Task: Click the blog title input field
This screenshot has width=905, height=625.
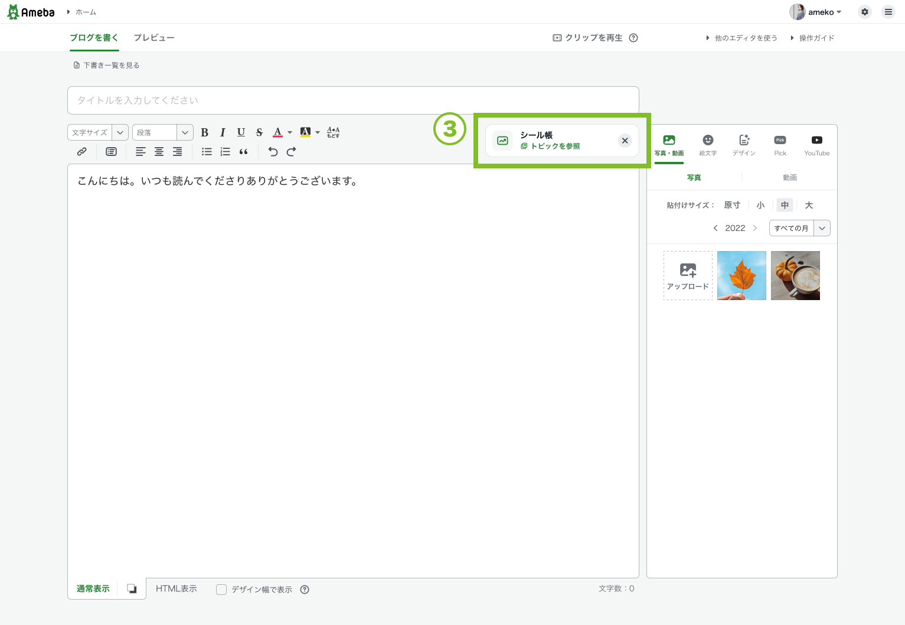Action: click(353, 100)
